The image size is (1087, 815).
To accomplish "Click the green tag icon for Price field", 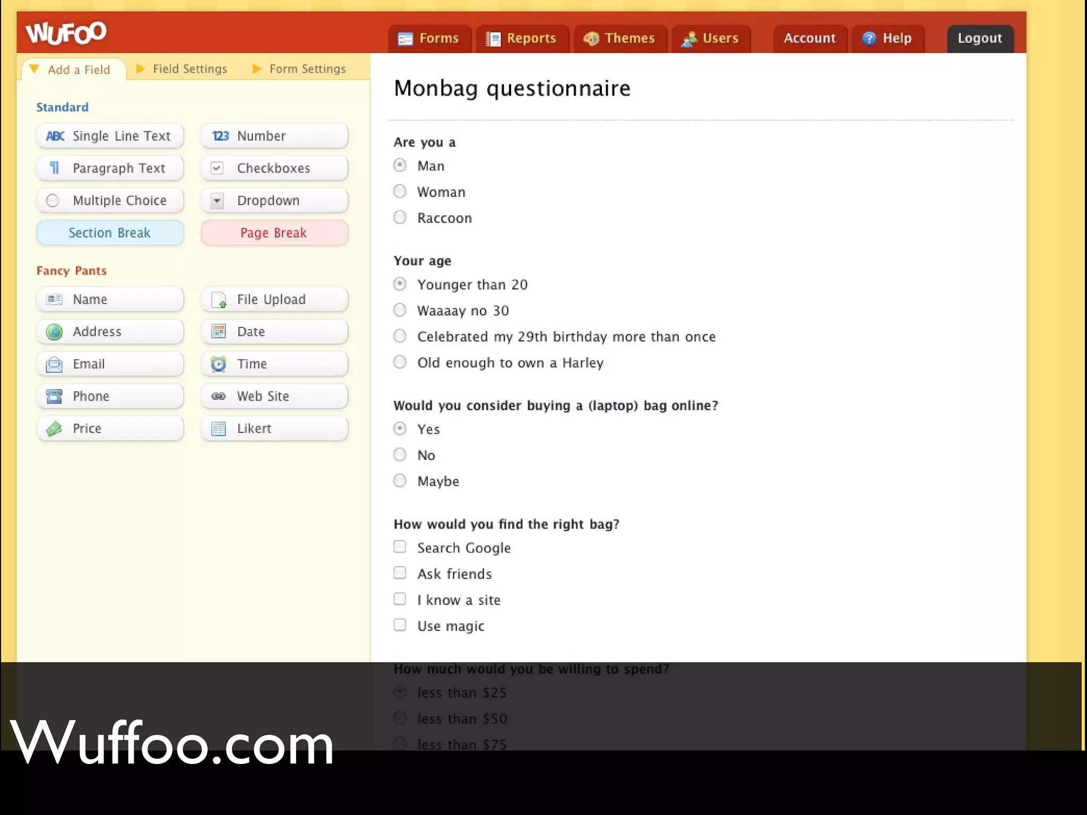I will point(54,429).
